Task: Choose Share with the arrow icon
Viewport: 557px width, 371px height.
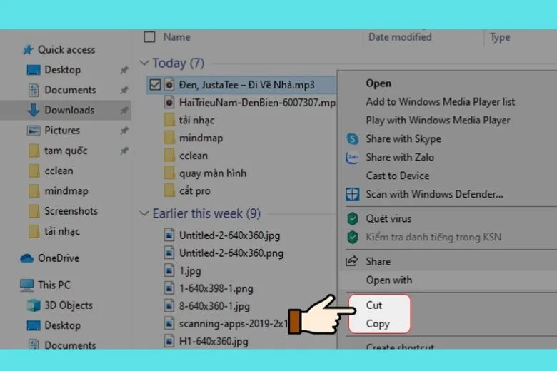Action: point(378,262)
